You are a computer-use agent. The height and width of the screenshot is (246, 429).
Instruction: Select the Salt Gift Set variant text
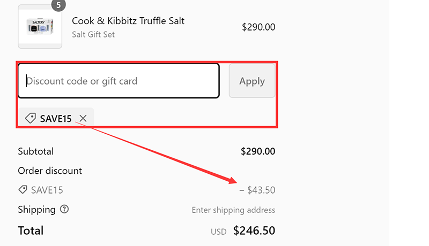point(93,35)
